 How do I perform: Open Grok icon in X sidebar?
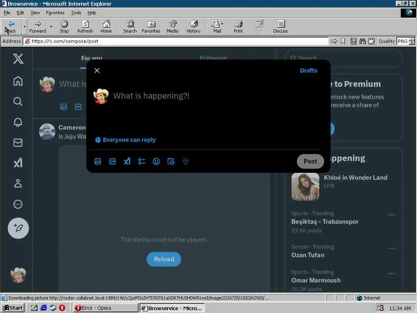(18, 163)
